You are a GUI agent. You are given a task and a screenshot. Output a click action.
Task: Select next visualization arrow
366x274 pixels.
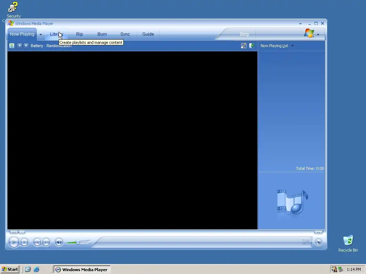point(26,45)
